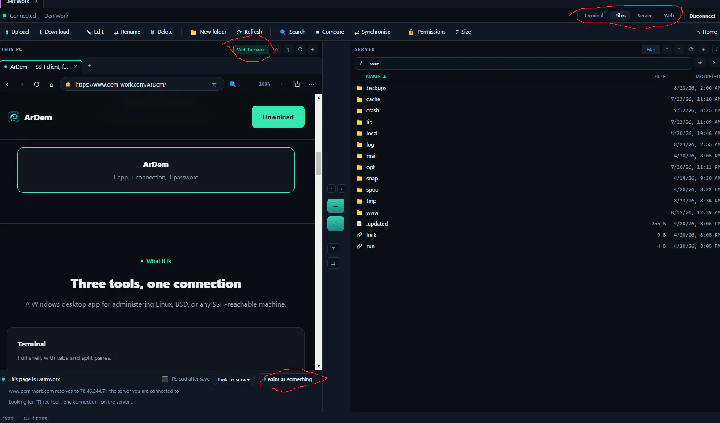The width and height of the screenshot is (720, 423).
Task: Start Synchronise from the toolbar
Action: tap(372, 32)
